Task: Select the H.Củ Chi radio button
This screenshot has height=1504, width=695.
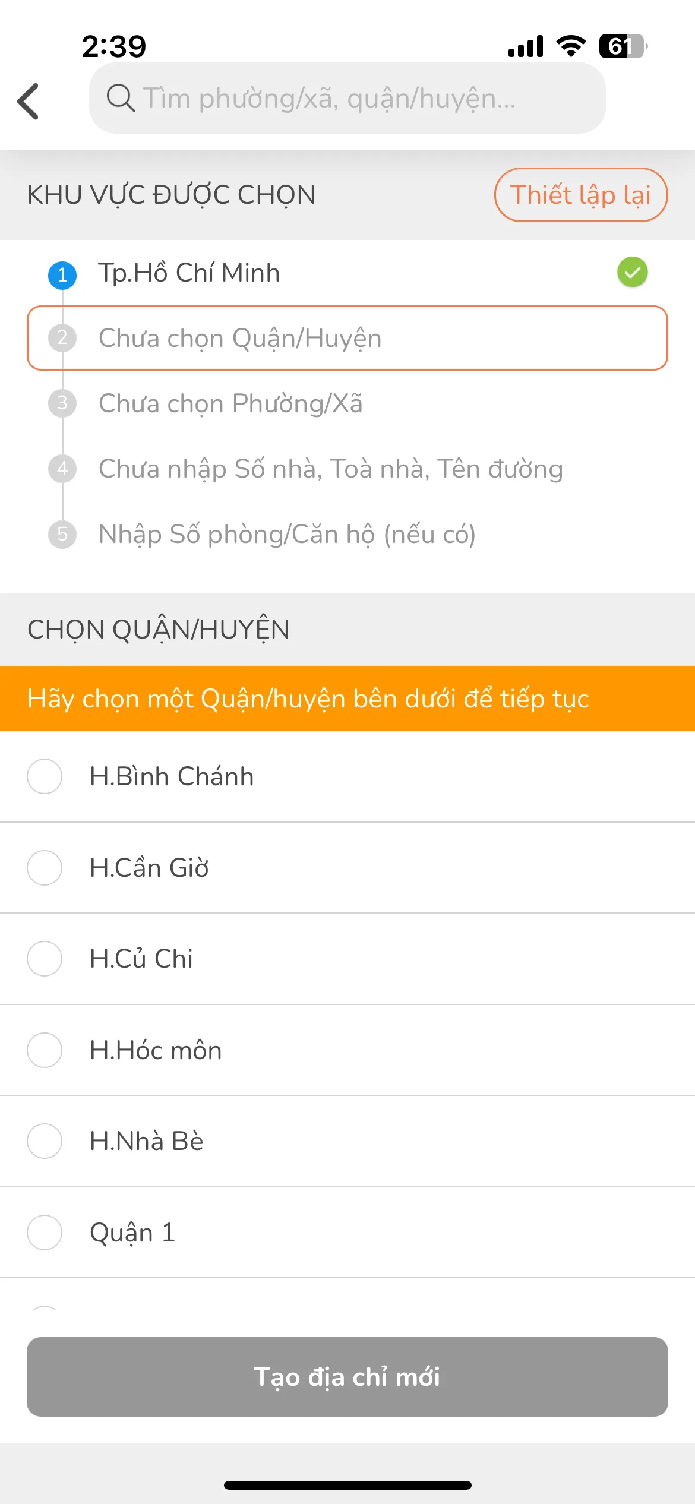Action: [x=45, y=959]
